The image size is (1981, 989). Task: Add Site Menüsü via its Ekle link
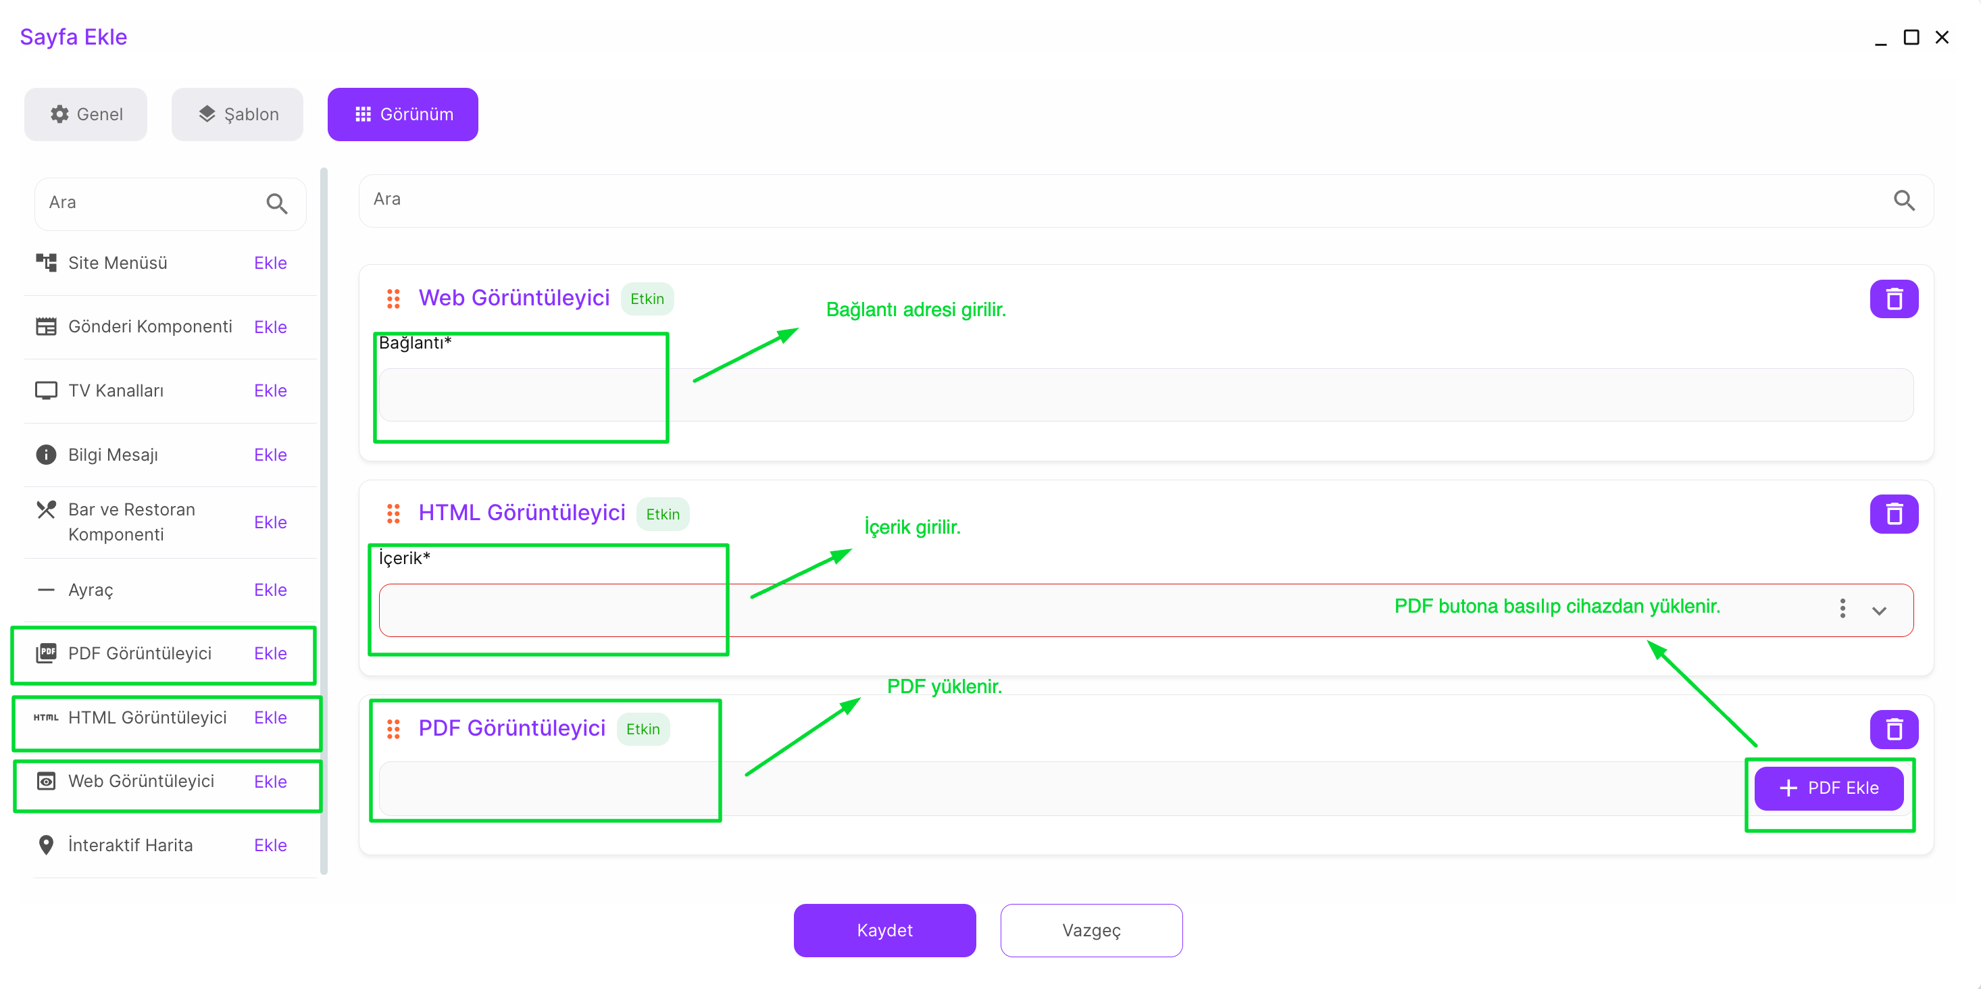270,263
